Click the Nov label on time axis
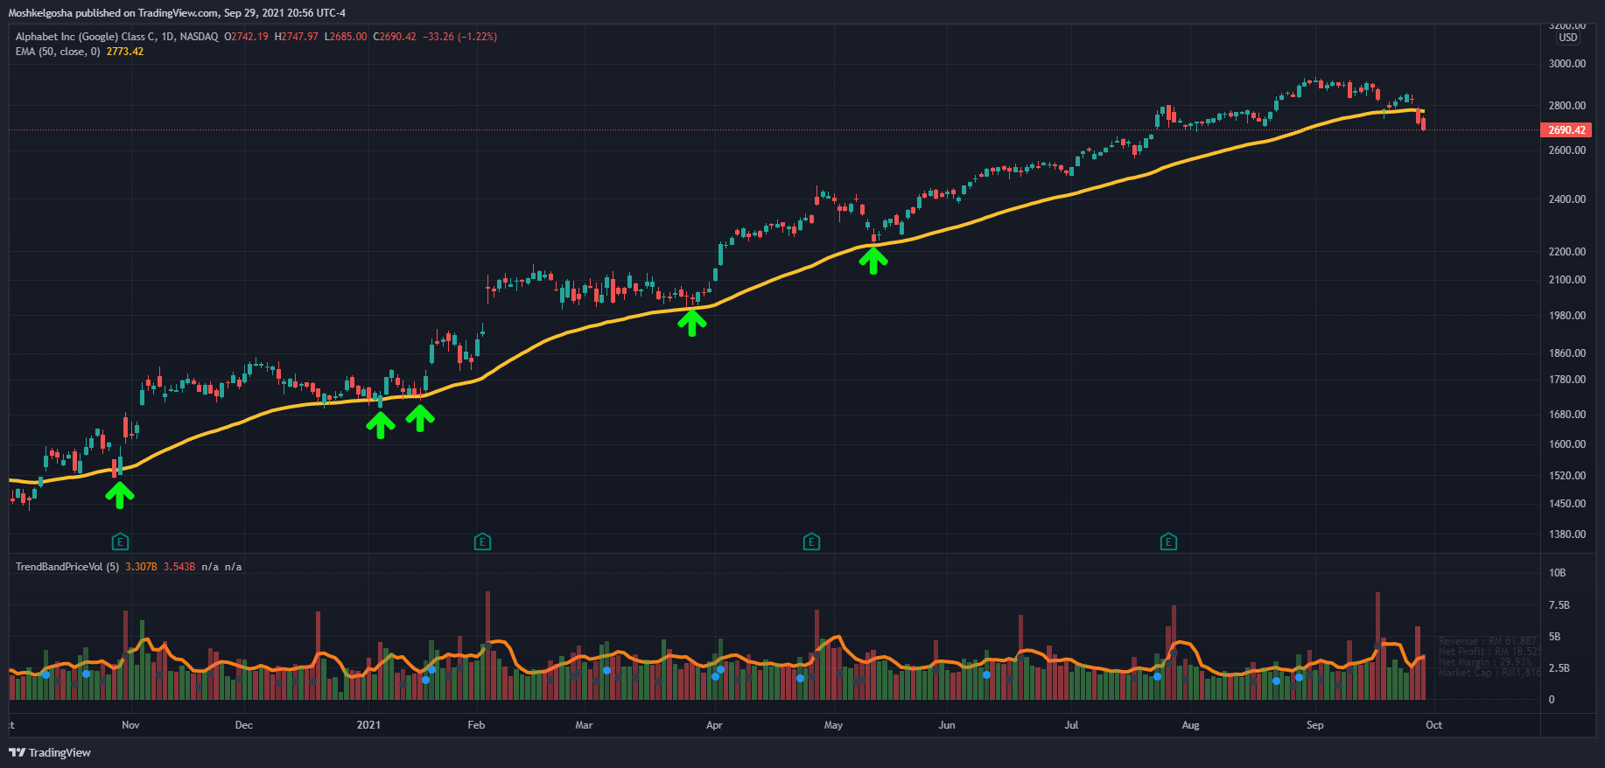The height and width of the screenshot is (768, 1605). click(x=130, y=725)
